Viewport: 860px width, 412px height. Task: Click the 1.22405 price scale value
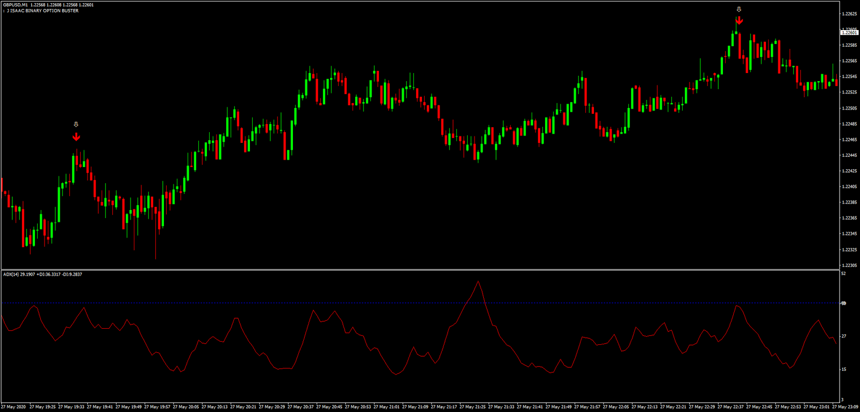click(849, 187)
